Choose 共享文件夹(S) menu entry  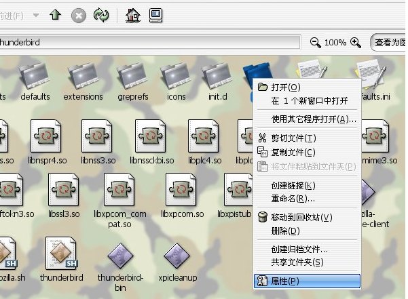[x=307, y=262]
